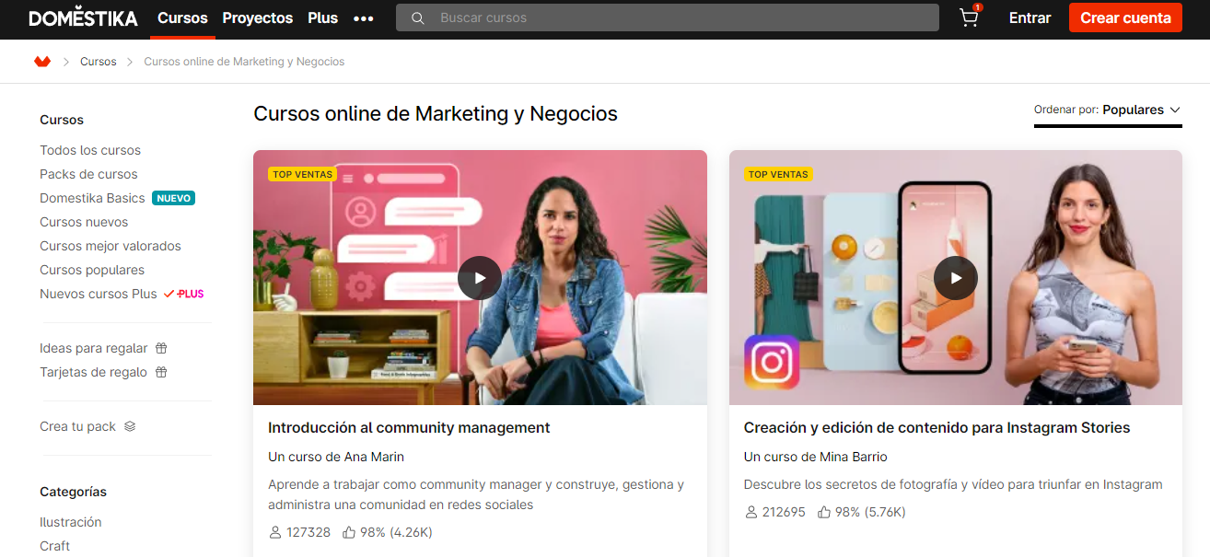Viewport: 1210px width, 557px height.
Task: Click the search magnifier icon
Action: point(418,18)
